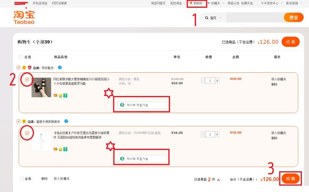The width and height of the screenshot is (309, 192).
Task: Expand the 已选商品 2 件 chevron
Action: point(219,180)
